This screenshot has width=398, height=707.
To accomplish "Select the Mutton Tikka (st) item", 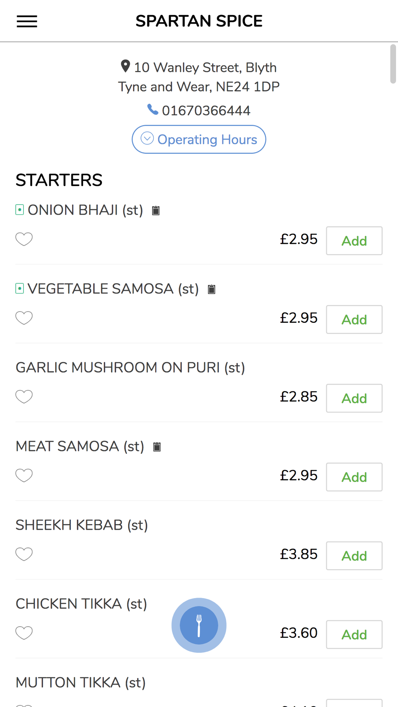I will (81, 683).
